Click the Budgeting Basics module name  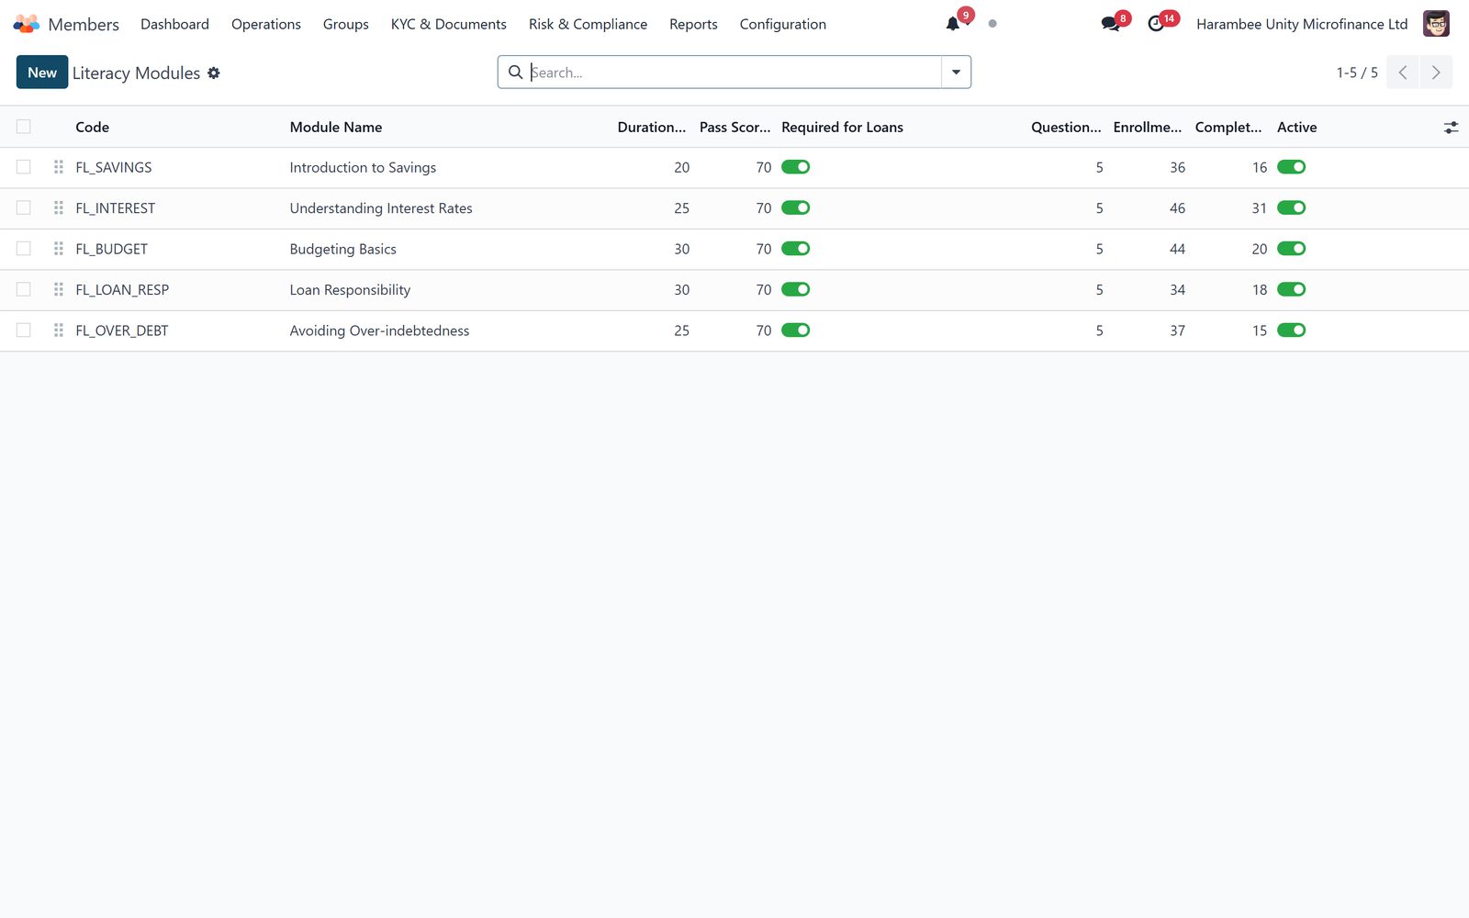tap(343, 249)
